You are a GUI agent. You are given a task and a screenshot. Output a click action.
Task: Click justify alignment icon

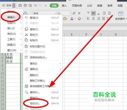pyautogui.click(x=103, y=19)
